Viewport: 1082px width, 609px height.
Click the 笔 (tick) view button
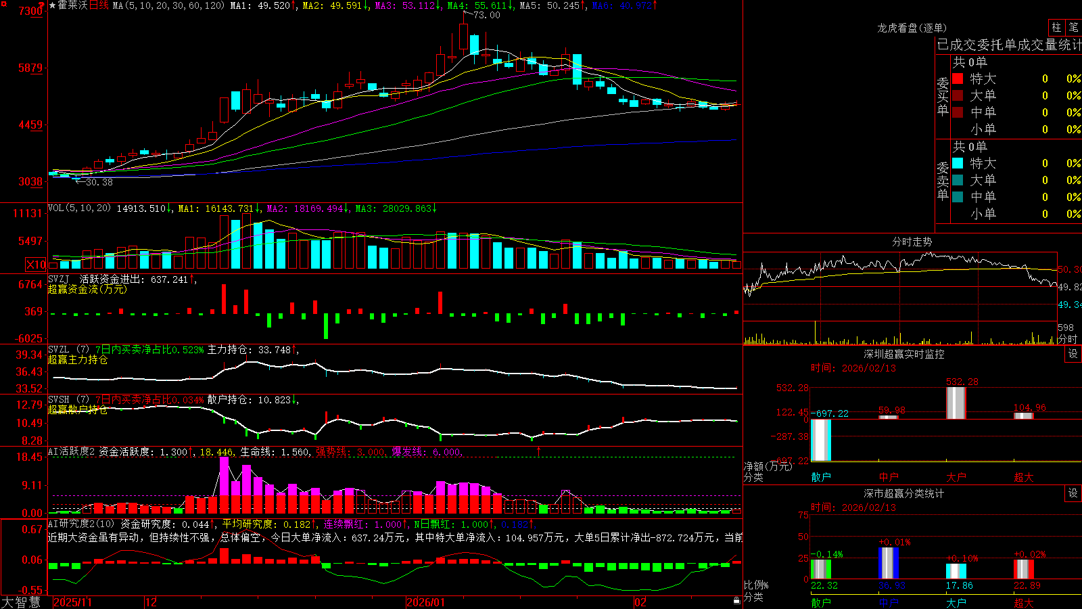pyautogui.click(x=1073, y=28)
